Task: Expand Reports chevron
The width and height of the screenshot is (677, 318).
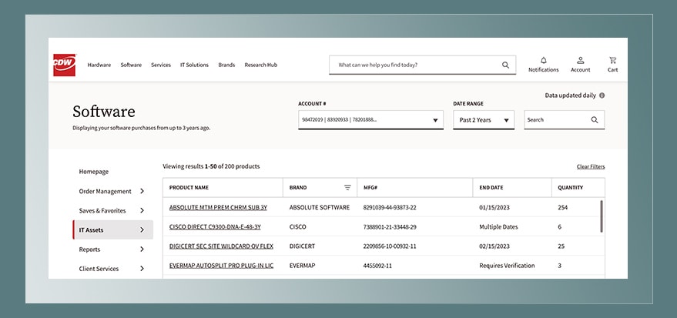Action: click(x=142, y=249)
